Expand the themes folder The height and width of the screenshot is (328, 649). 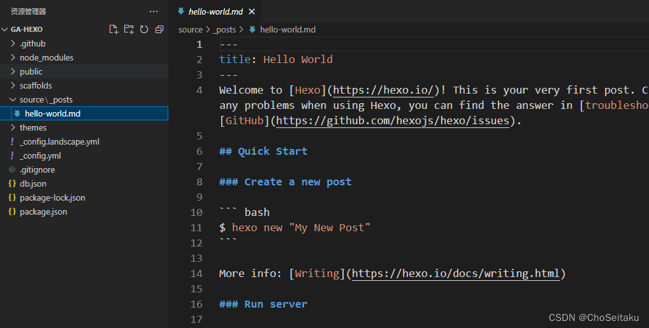click(13, 127)
